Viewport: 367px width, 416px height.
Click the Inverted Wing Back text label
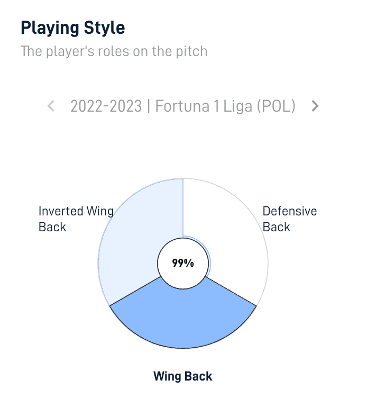(x=76, y=219)
